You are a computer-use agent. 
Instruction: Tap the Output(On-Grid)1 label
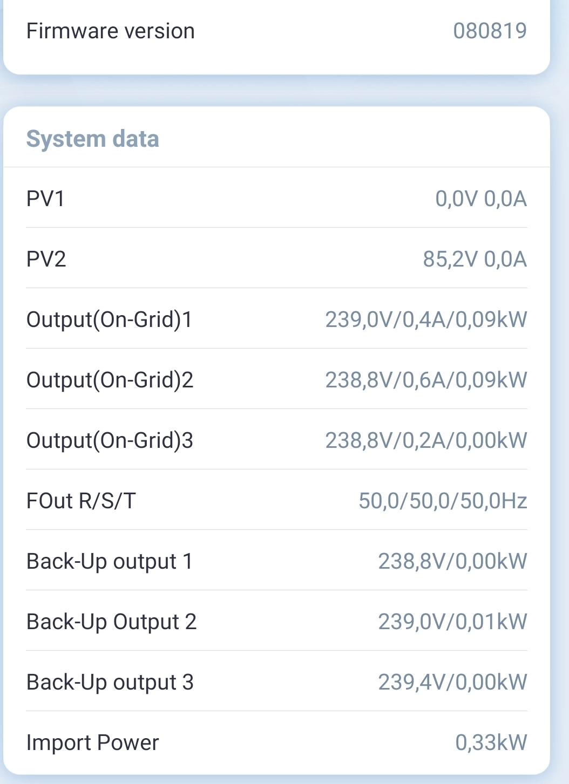pos(109,319)
